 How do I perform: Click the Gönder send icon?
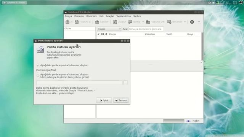click(x=97, y=22)
